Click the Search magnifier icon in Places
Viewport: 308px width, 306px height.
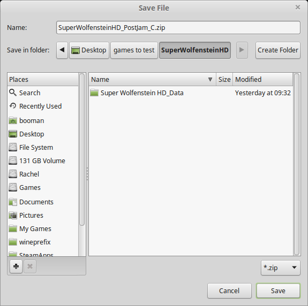[13, 93]
